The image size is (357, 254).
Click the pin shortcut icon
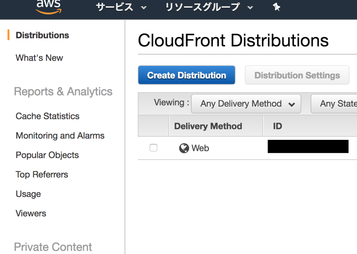(x=276, y=7)
